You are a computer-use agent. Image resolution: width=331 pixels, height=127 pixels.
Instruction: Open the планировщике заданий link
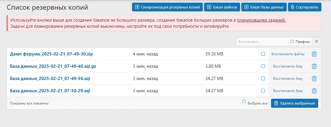pos(261,20)
